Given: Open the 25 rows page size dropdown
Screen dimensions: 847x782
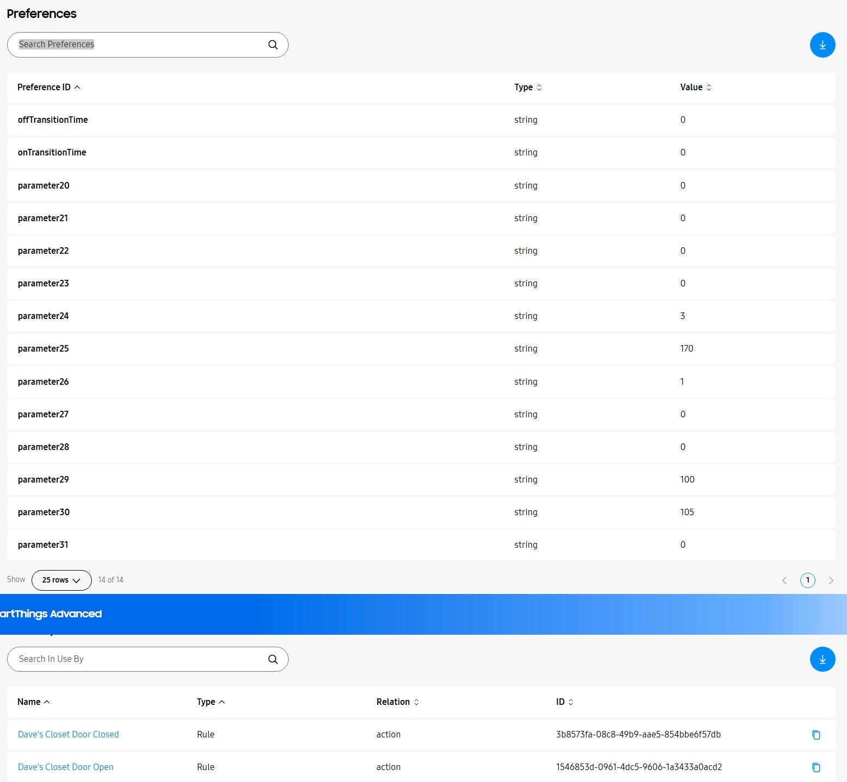Looking at the screenshot, I should pyautogui.click(x=61, y=580).
